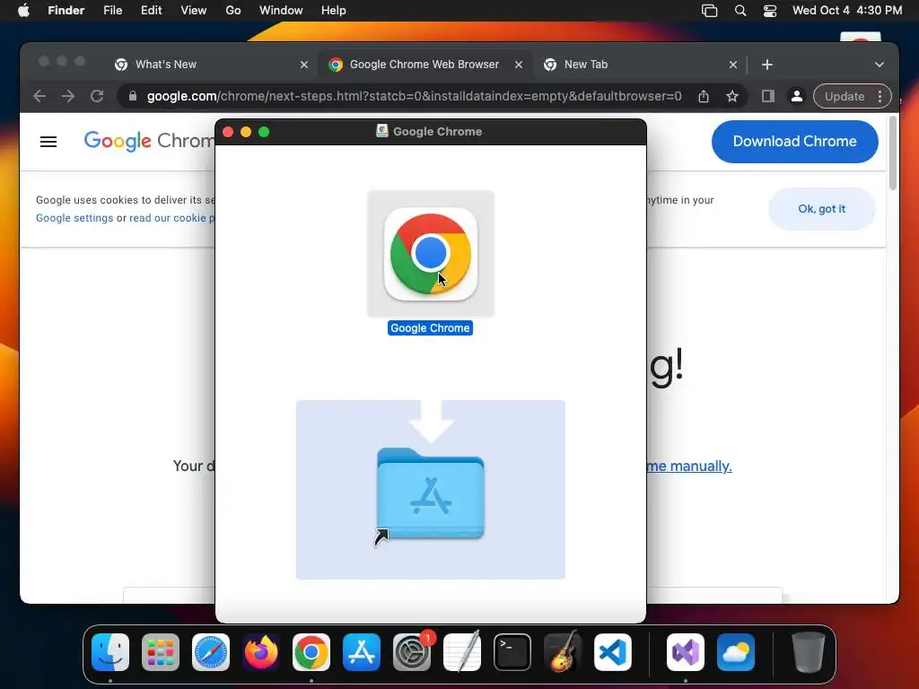Click the webpage vertical scrollbar
919x689 pixels.
click(x=893, y=153)
